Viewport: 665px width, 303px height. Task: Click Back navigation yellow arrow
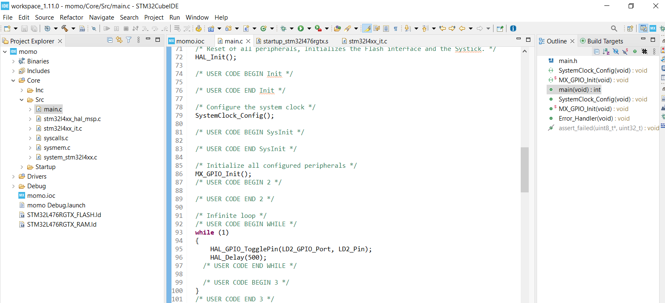click(x=462, y=28)
